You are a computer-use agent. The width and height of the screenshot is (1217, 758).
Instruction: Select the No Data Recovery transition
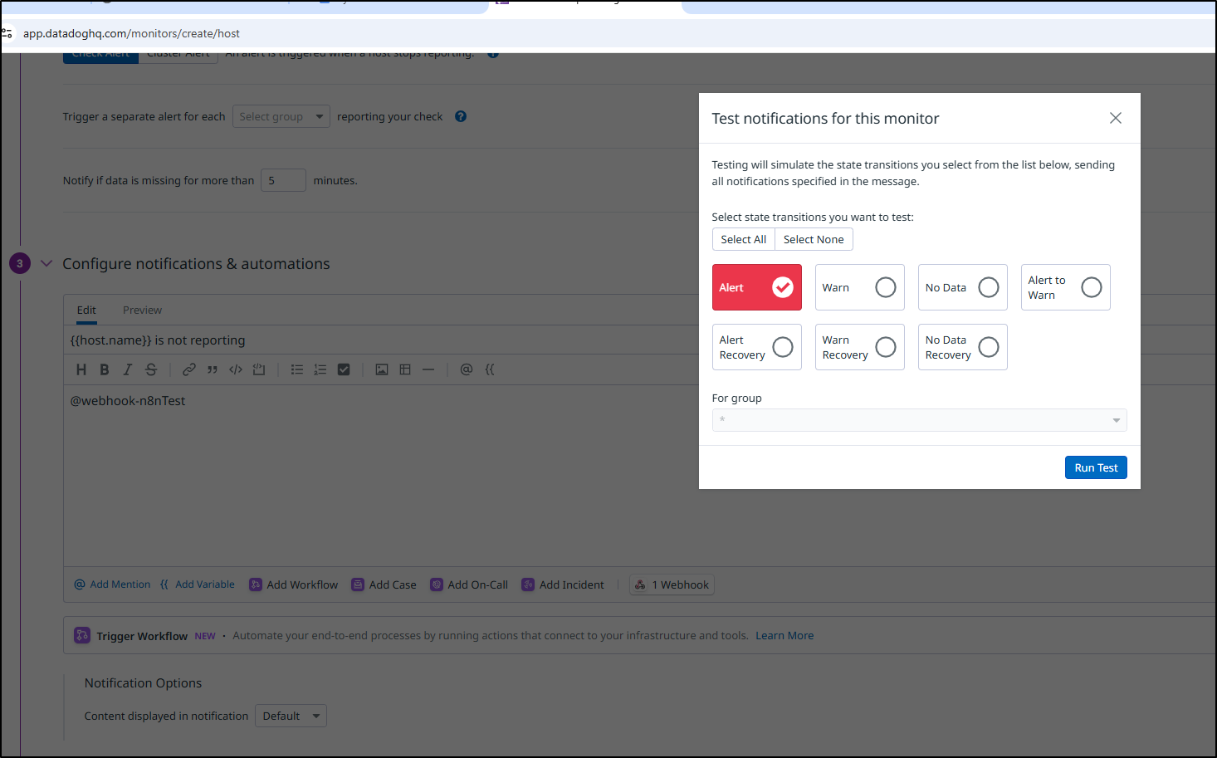tap(963, 347)
